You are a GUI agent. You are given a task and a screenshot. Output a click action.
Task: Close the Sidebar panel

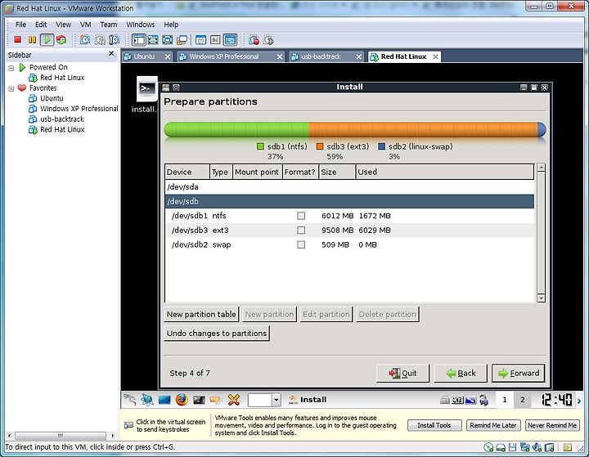point(111,54)
